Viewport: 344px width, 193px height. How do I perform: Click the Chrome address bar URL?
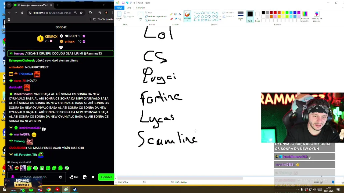[x=52, y=13]
